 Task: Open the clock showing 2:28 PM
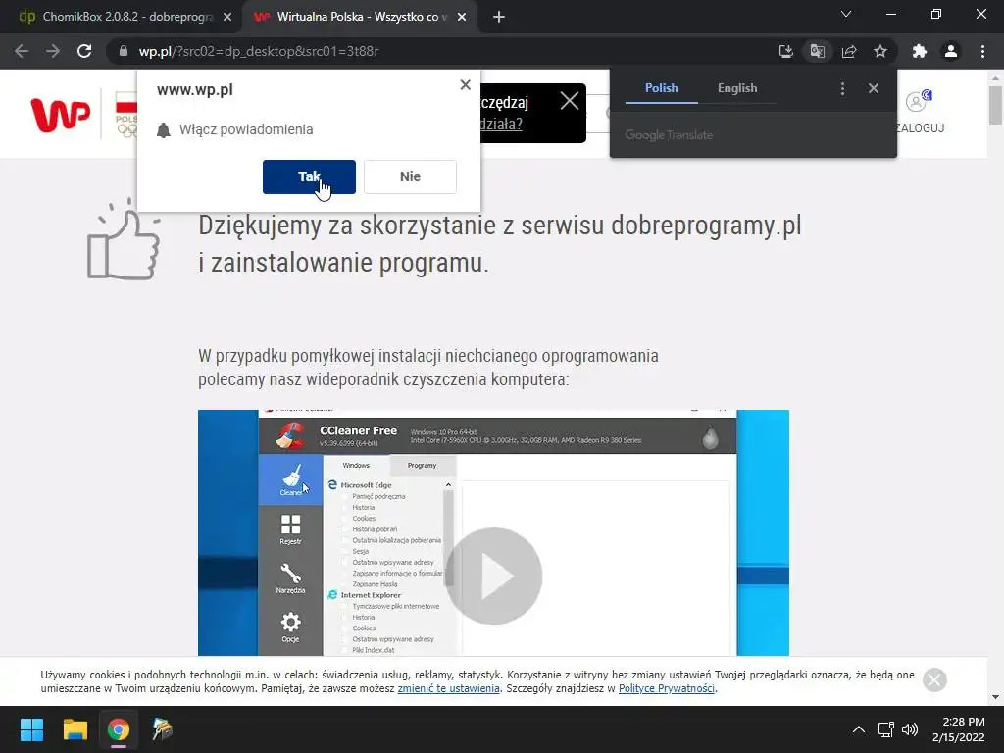tap(959, 729)
